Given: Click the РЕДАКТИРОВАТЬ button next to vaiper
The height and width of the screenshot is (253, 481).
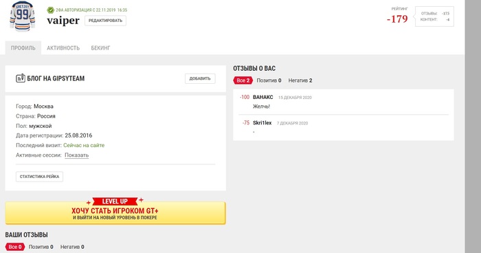Looking at the screenshot, I should point(105,21).
